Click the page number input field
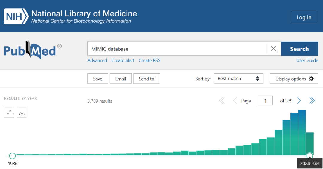The width and height of the screenshot is (323, 169). pos(265,101)
